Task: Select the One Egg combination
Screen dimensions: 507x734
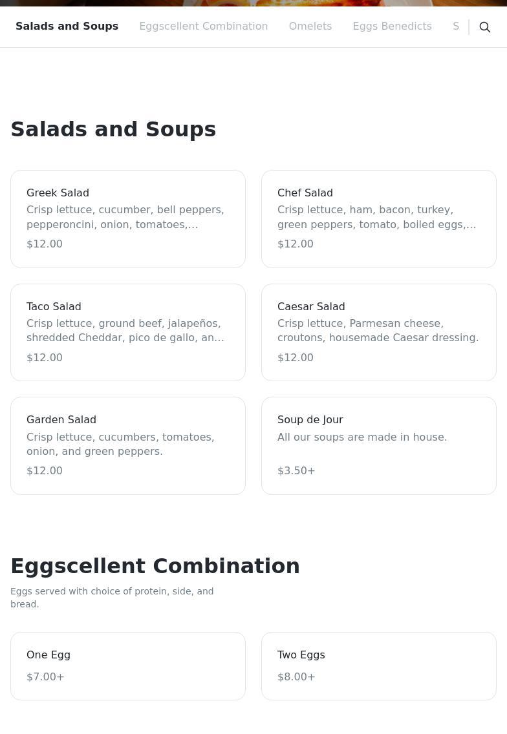Action: click(x=128, y=666)
